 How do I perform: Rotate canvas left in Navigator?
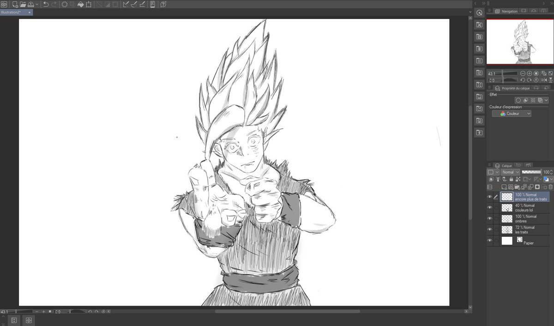click(x=523, y=80)
